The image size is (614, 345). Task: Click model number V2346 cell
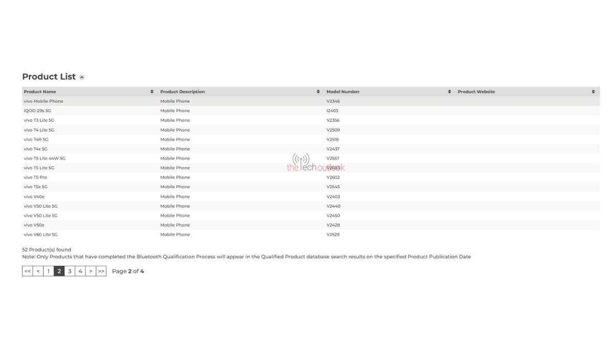(333, 101)
